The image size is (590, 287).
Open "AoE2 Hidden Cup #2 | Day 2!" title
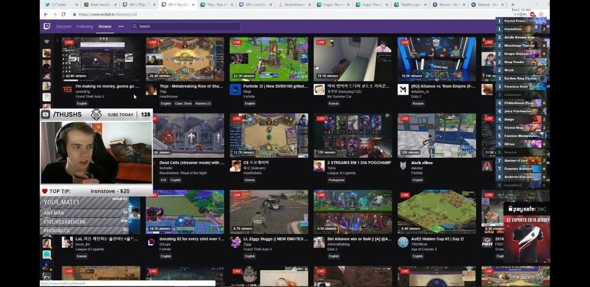pyautogui.click(x=438, y=239)
